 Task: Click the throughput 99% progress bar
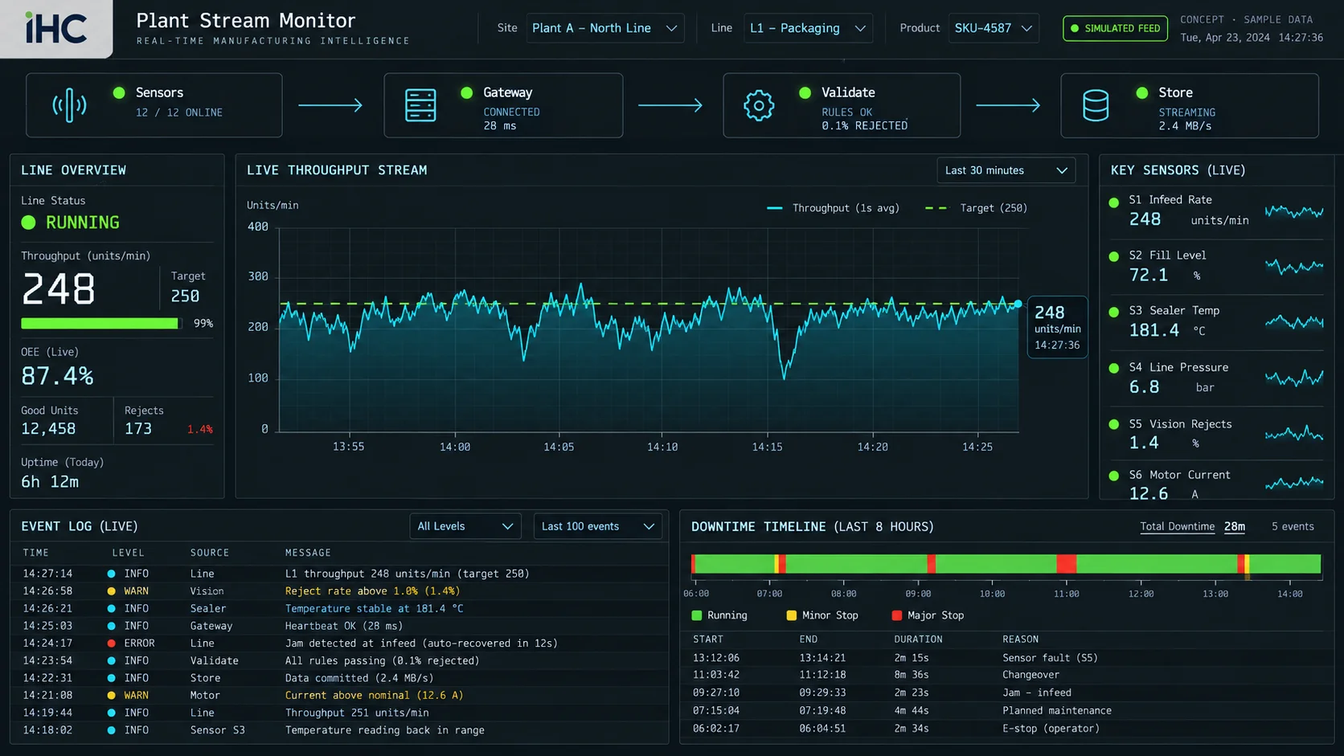tap(101, 323)
